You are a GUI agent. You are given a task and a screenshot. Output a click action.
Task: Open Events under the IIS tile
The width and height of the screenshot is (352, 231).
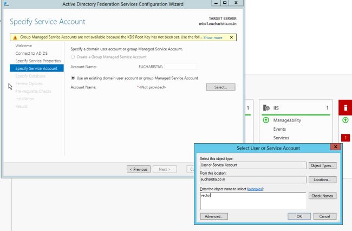[x=279, y=129]
